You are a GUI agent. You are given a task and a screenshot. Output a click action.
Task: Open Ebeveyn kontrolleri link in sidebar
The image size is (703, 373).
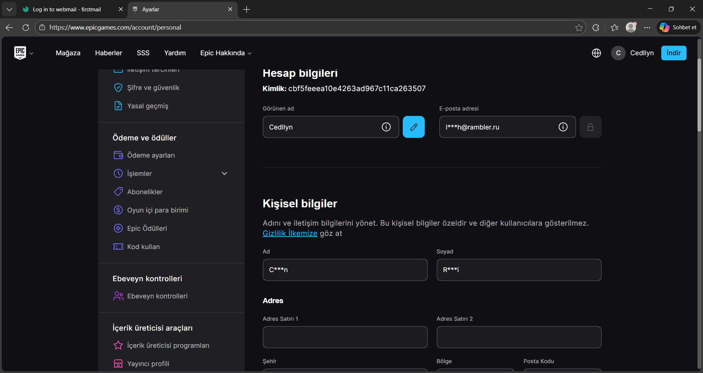pyautogui.click(x=157, y=296)
